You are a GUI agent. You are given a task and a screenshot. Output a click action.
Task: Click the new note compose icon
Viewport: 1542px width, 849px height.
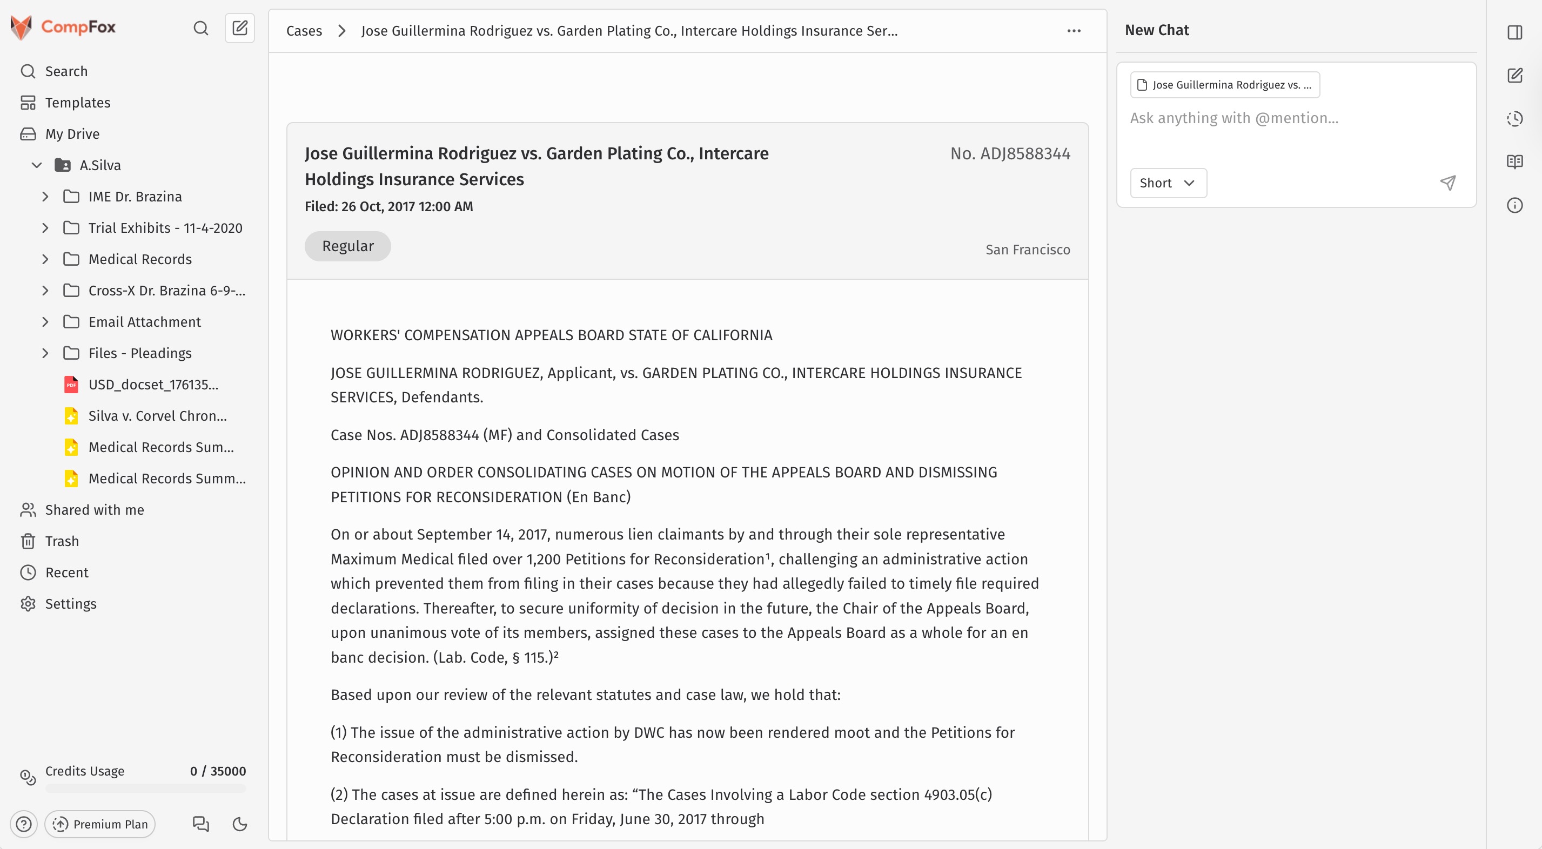click(239, 28)
